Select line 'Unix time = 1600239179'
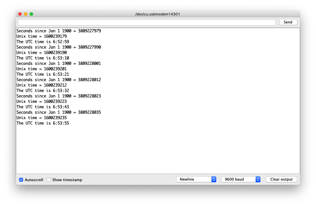Screen dimensions: 316x206 click(x=42, y=36)
